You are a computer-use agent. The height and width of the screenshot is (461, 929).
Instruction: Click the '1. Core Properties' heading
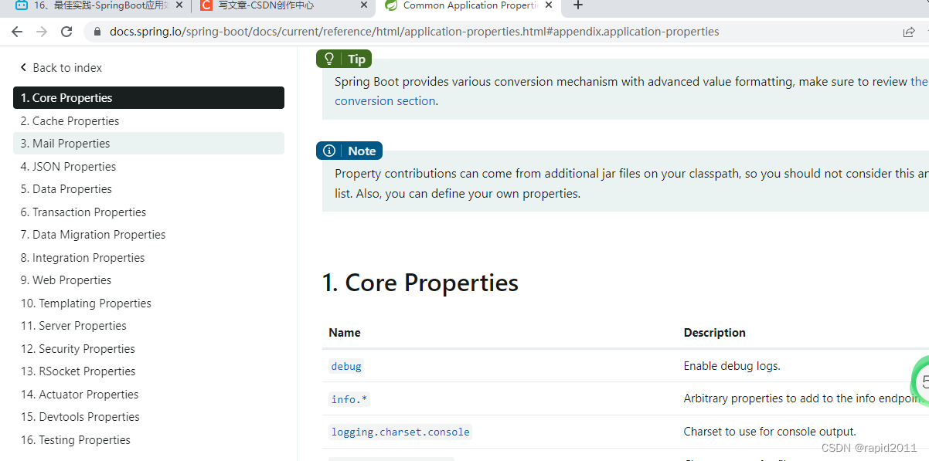coord(420,283)
